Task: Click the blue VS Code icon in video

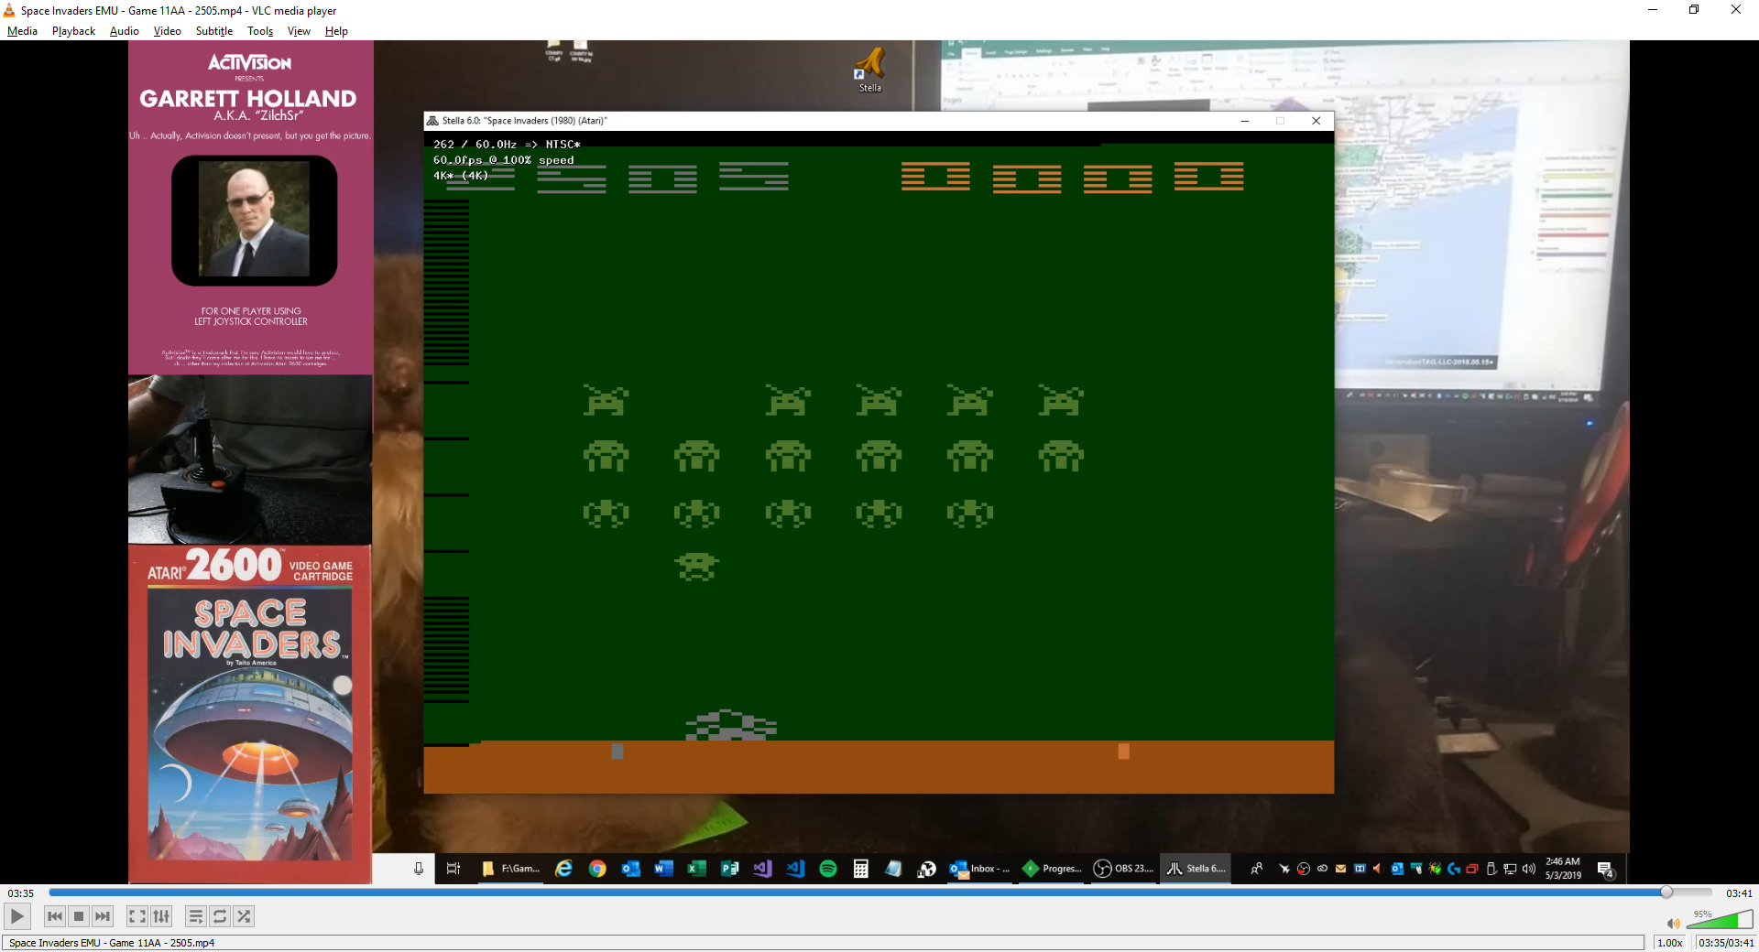Action: pos(795,869)
